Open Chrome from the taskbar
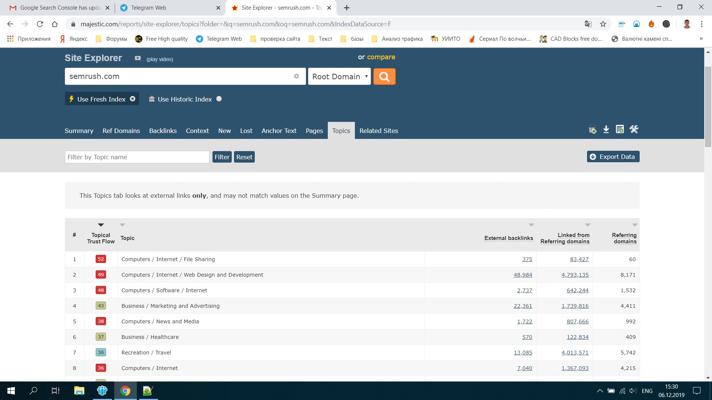 [x=125, y=391]
